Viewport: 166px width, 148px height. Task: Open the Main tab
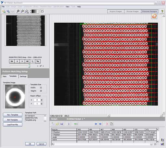click(5, 76)
